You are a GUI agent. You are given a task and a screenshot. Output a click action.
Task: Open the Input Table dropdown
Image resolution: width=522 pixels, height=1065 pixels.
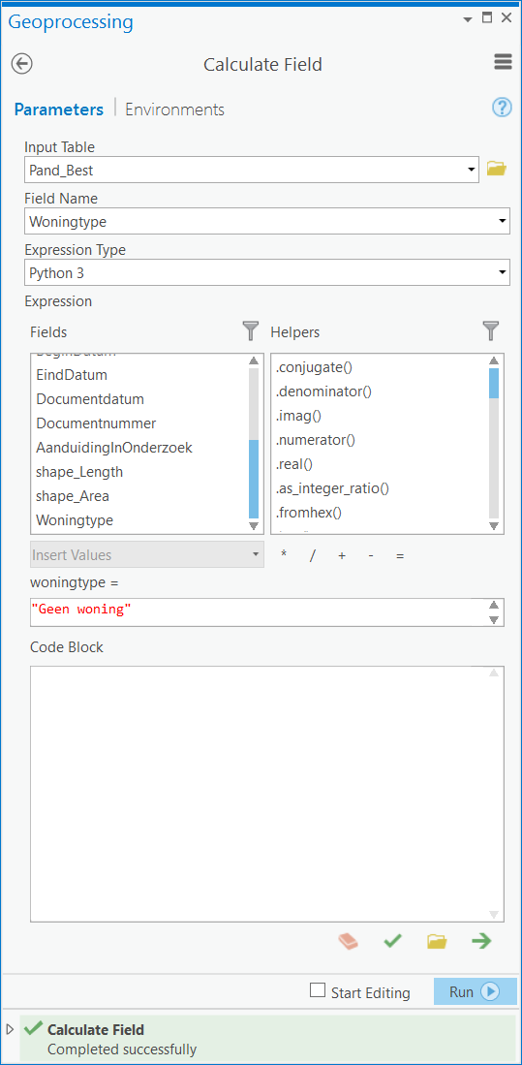(471, 170)
